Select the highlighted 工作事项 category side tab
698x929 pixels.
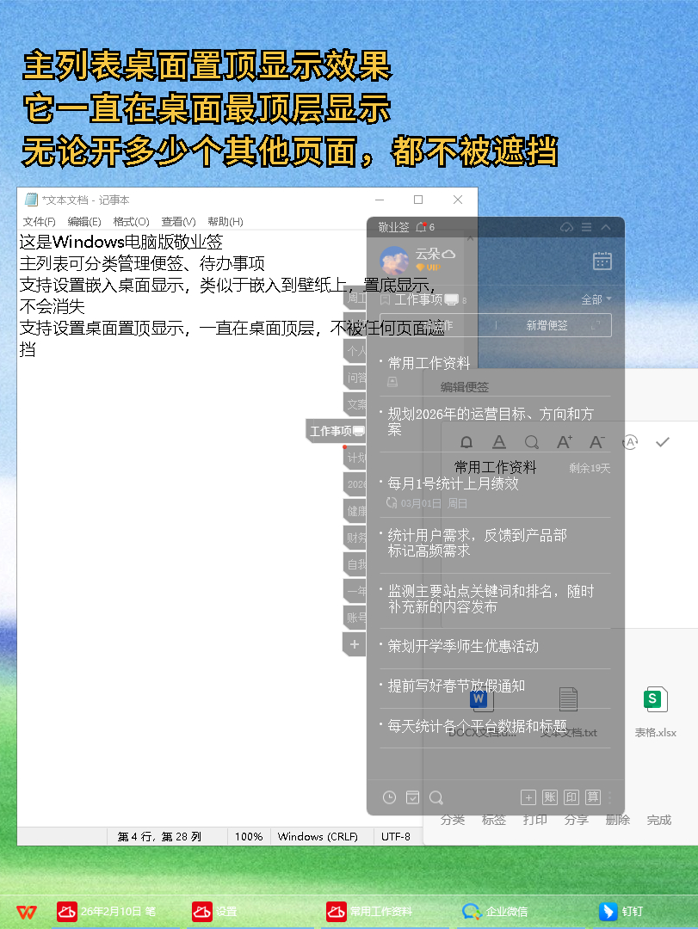[336, 431]
